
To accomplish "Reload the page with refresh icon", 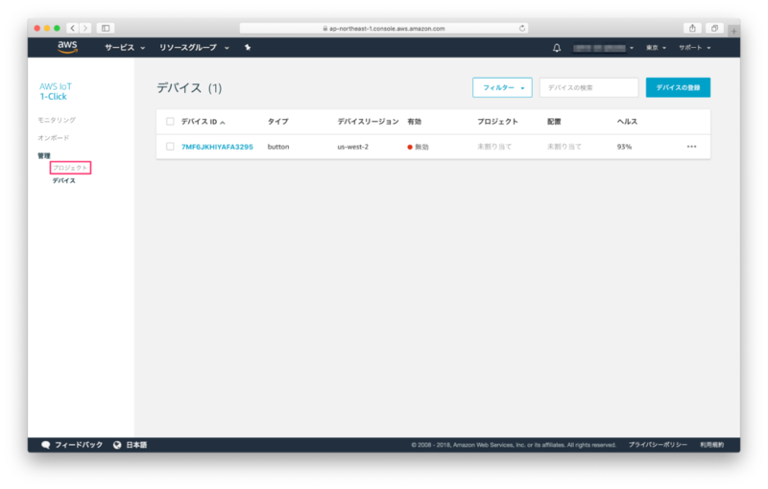I will coord(522,29).
